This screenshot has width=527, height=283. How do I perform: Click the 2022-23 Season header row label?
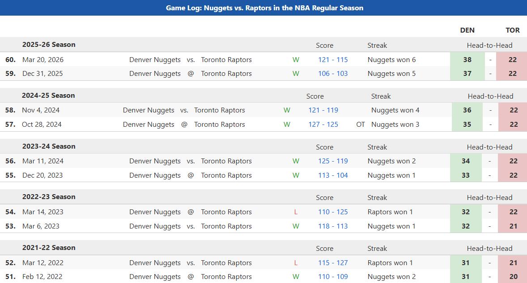(49, 197)
